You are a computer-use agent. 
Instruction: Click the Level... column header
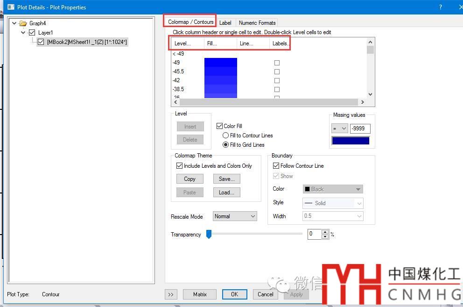click(188, 43)
